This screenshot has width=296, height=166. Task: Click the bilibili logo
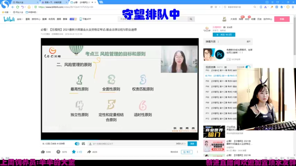(9, 19)
